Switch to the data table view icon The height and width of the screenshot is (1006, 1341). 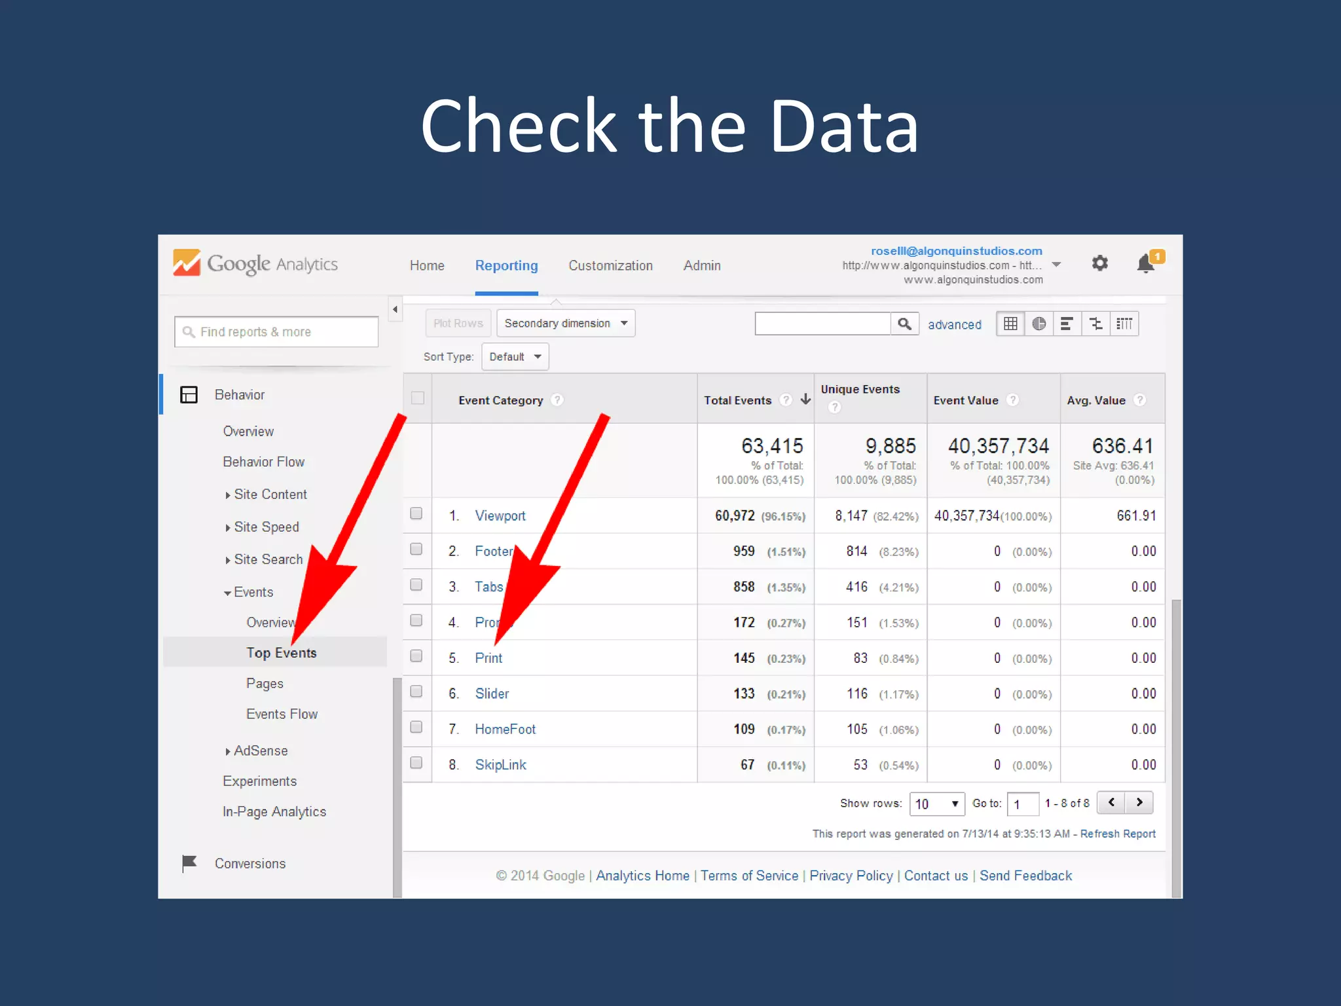coord(1010,324)
